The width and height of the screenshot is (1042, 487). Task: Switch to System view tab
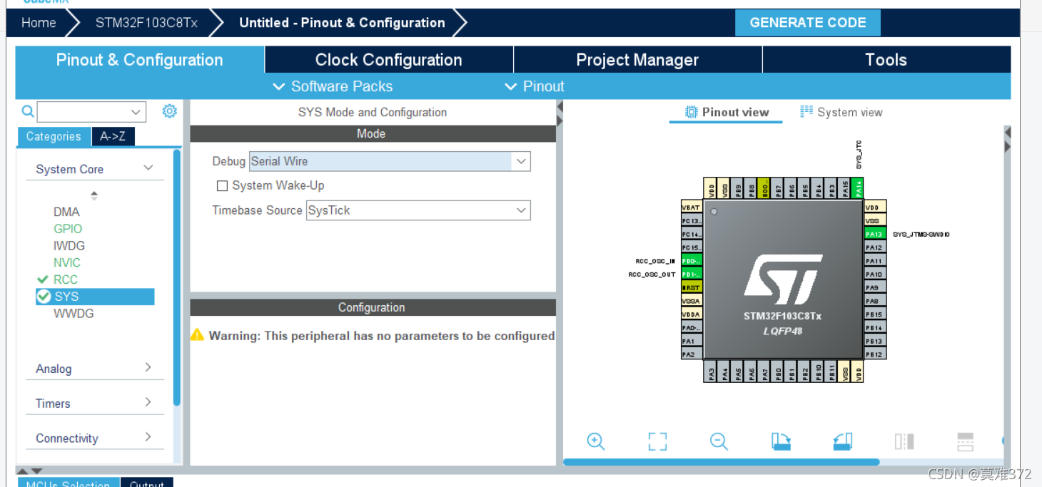coord(841,112)
